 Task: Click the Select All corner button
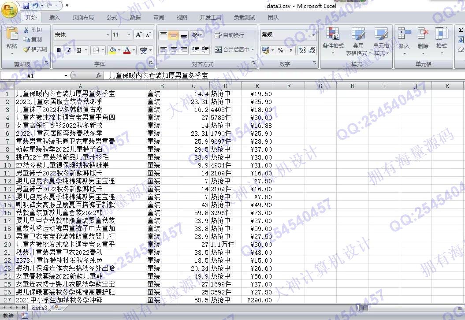(x=7, y=86)
